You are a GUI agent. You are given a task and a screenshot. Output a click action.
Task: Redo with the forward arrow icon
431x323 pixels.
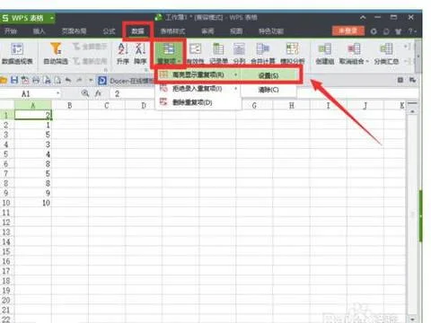click(x=79, y=80)
